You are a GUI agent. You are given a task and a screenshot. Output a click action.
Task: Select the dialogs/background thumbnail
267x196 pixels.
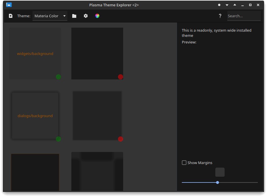(35, 116)
